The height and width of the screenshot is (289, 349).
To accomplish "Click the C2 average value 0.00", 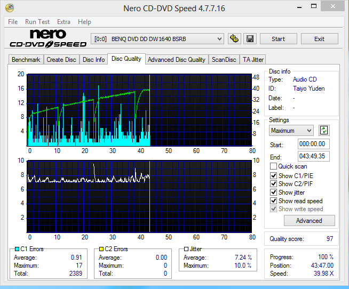I will pos(161,258).
